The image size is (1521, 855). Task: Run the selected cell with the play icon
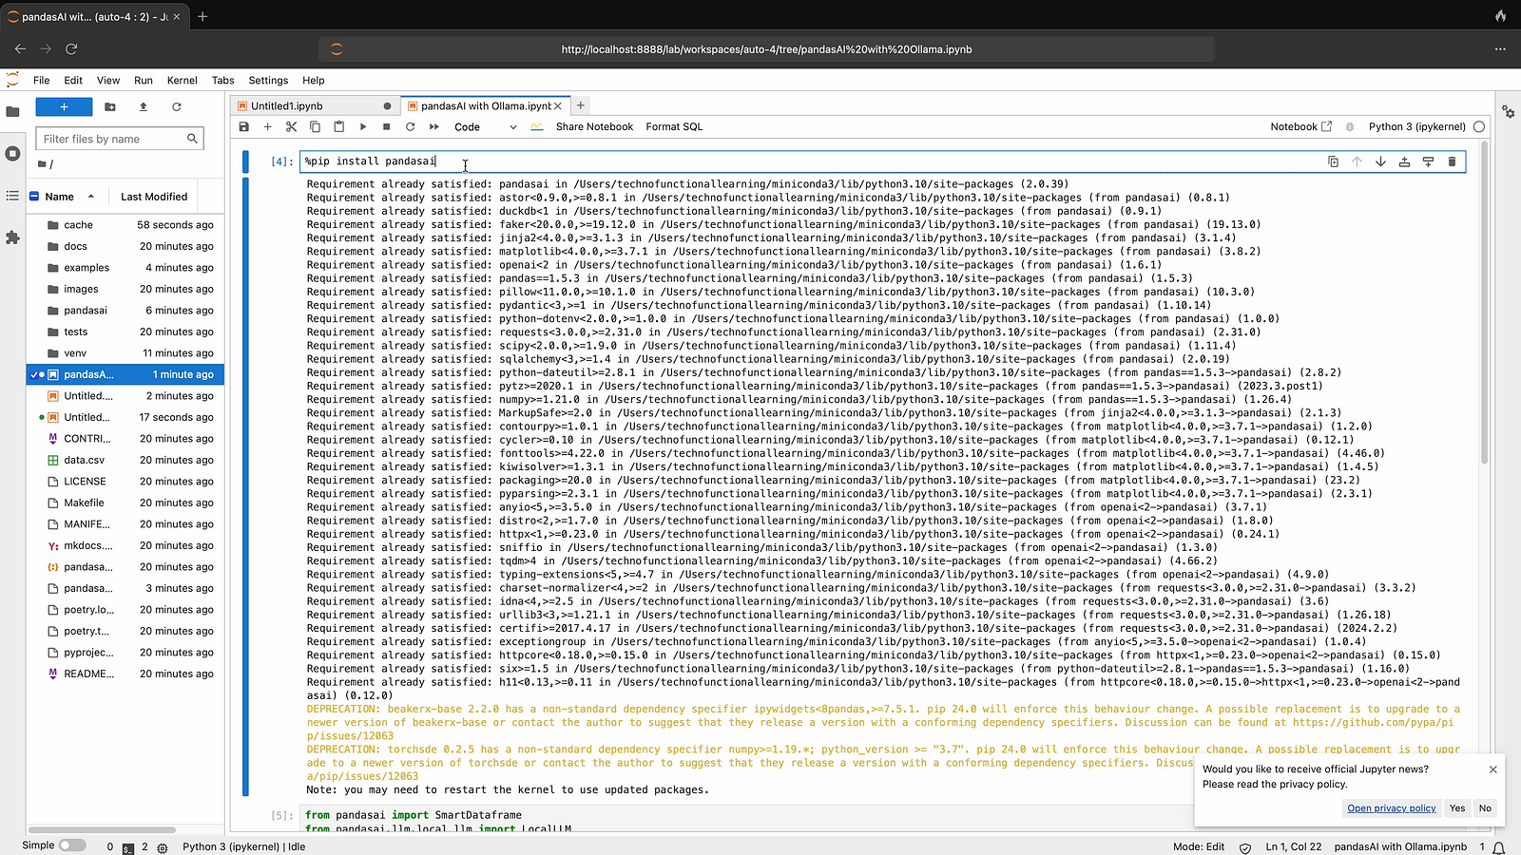click(363, 126)
